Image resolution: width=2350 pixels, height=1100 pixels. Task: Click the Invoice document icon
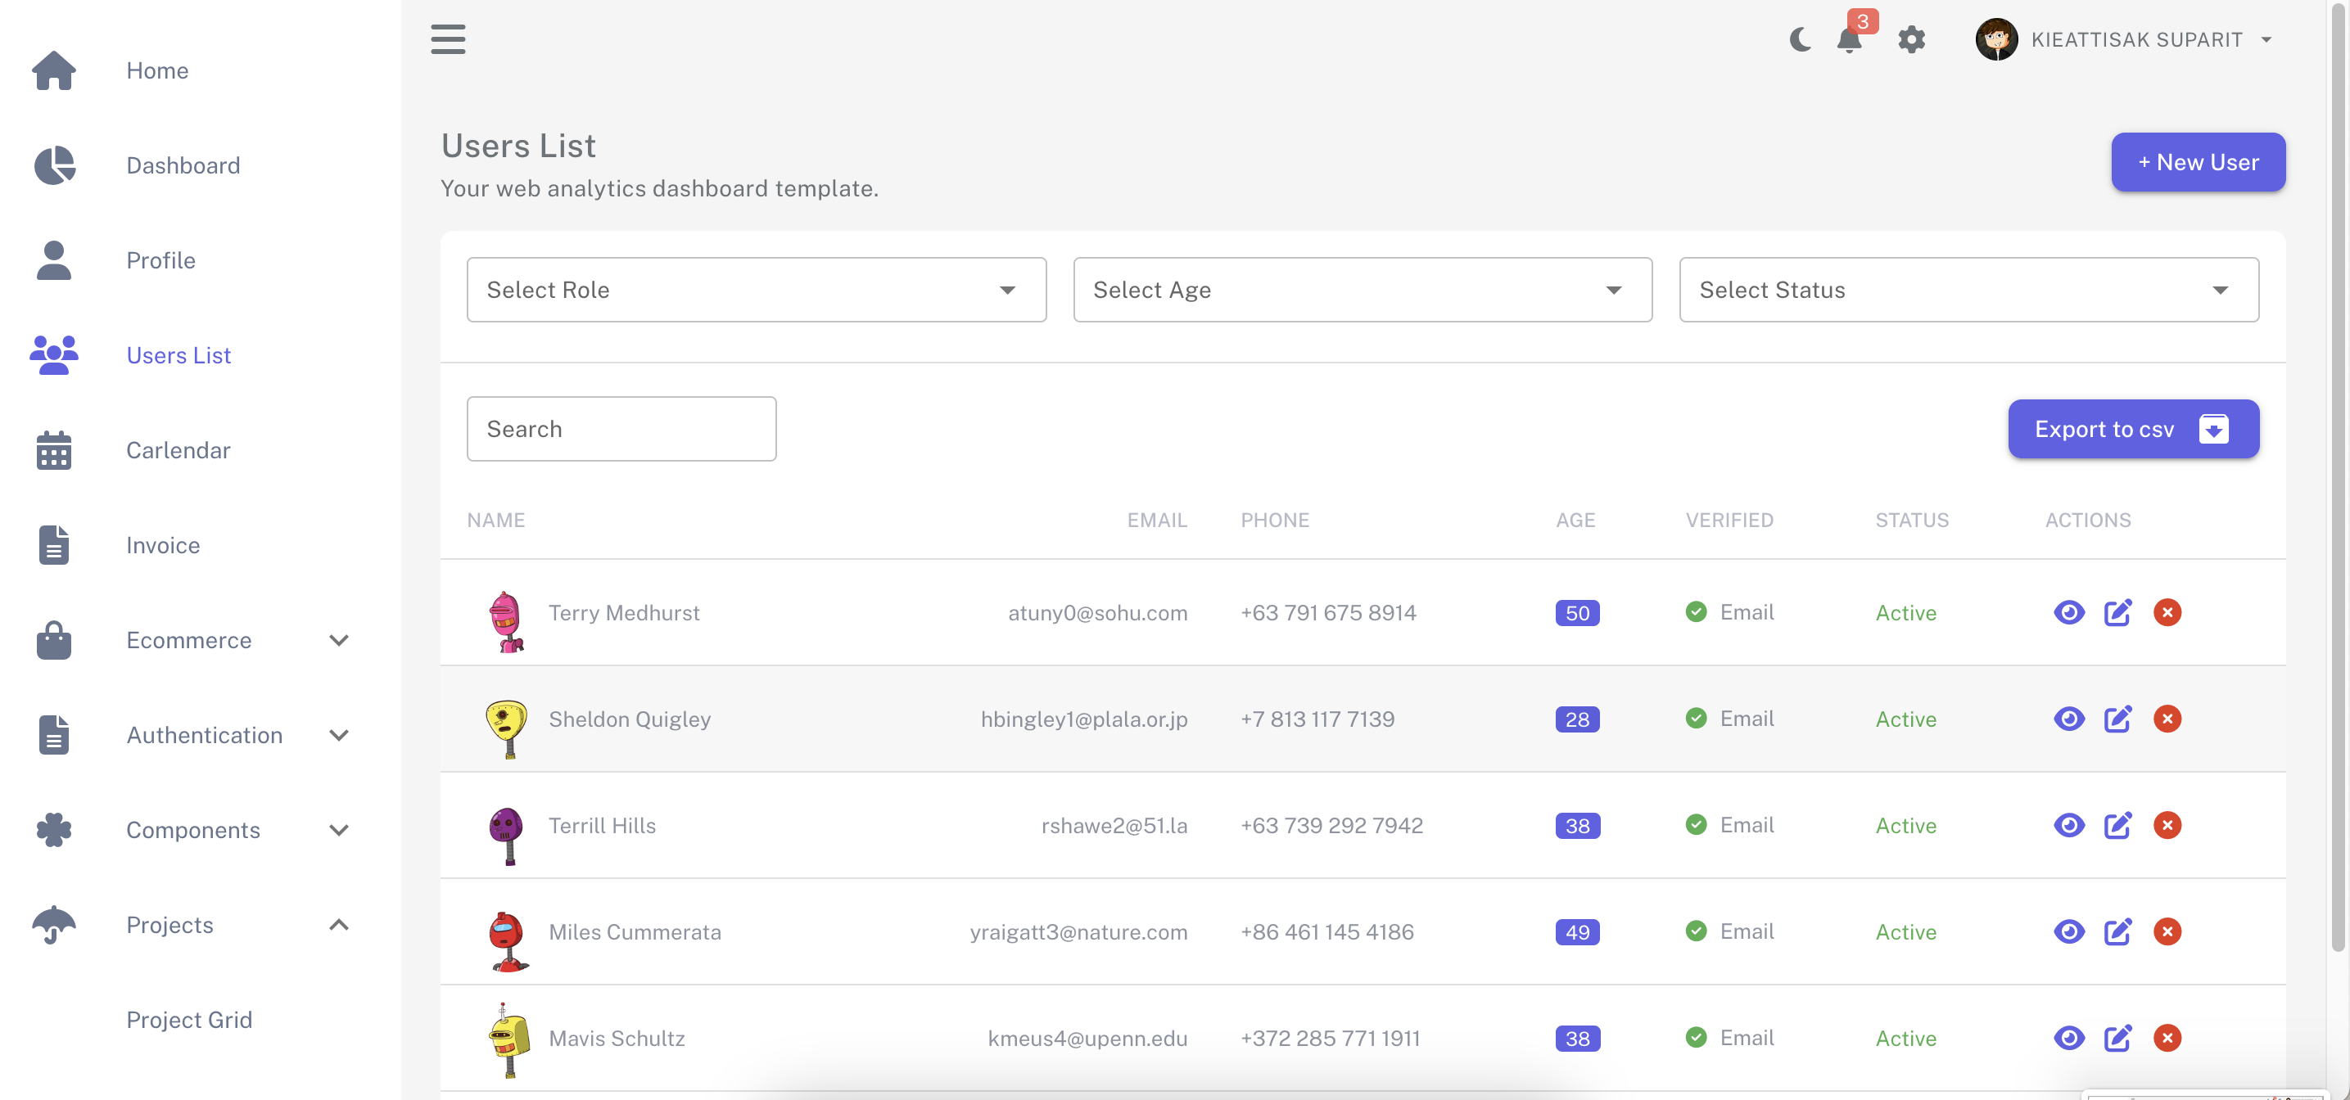pos(54,544)
